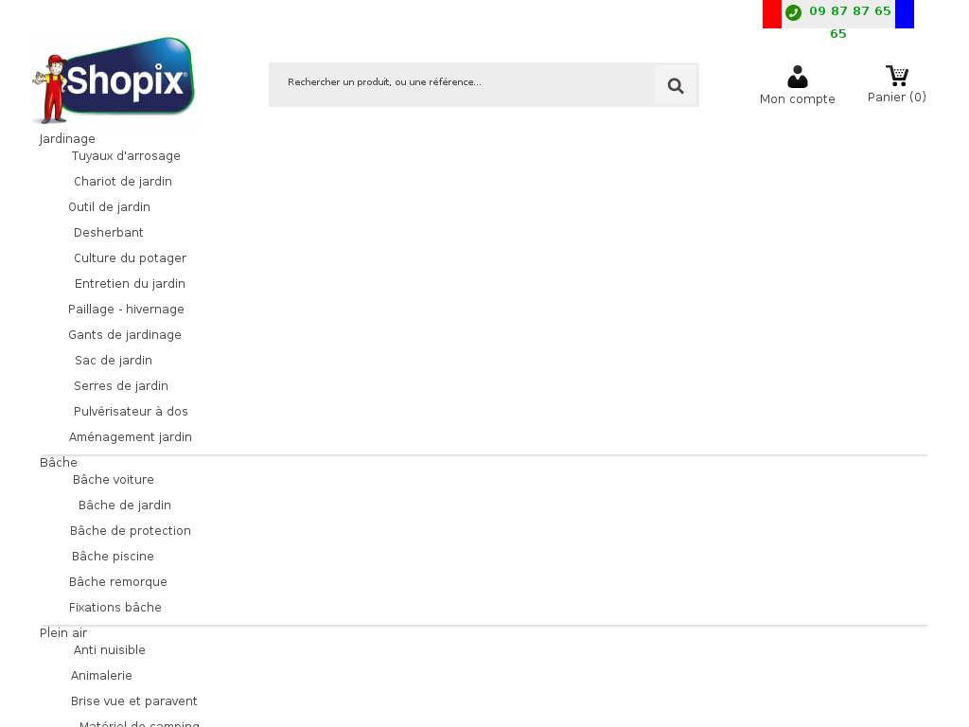Select Chariot de jardin link
This screenshot has height=727, width=969.
coord(123,182)
